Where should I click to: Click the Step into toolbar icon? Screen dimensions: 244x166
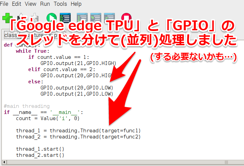(96, 18)
